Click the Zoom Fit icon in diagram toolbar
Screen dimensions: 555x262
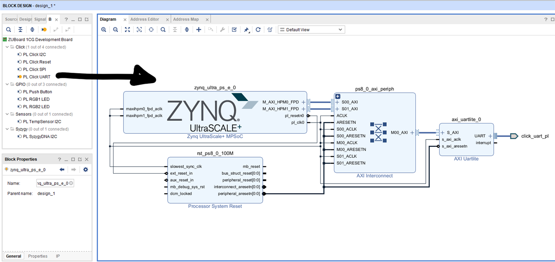tap(127, 30)
